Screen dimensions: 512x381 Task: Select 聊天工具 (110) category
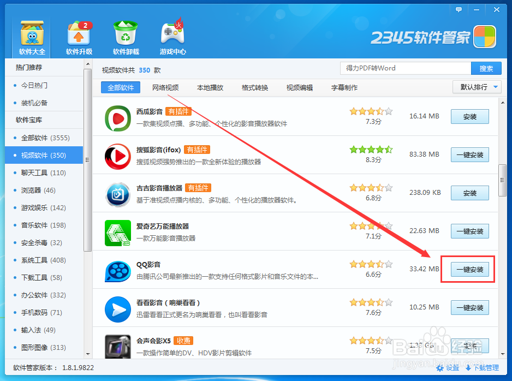click(x=44, y=172)
